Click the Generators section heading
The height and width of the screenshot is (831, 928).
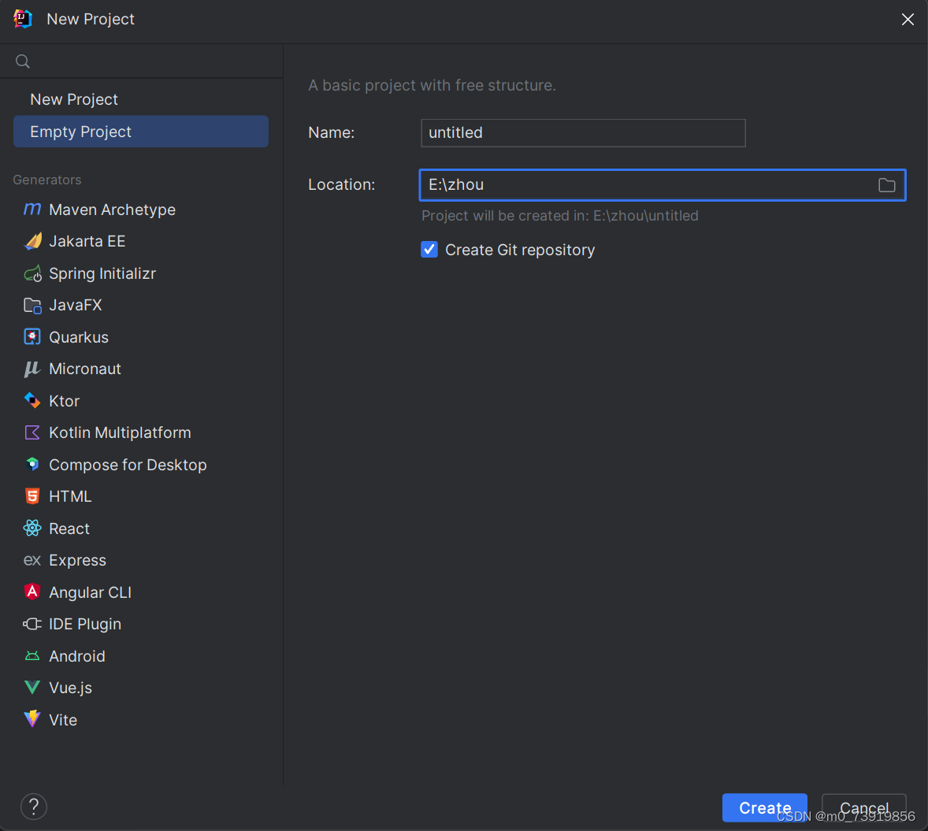click(x=47, y=180)
